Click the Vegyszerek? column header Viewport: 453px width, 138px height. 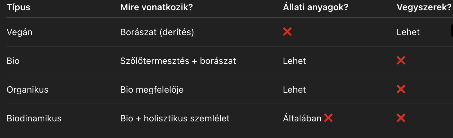(424, 8)
